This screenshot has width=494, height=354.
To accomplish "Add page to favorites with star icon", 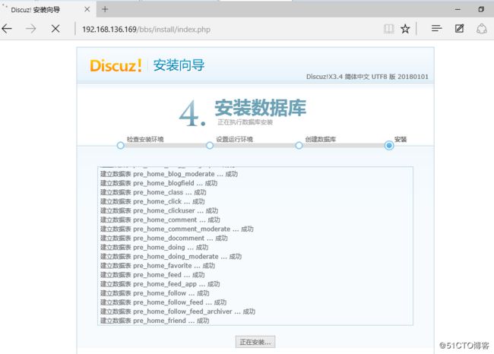I will pyautogui.click(x=405, y=29).
